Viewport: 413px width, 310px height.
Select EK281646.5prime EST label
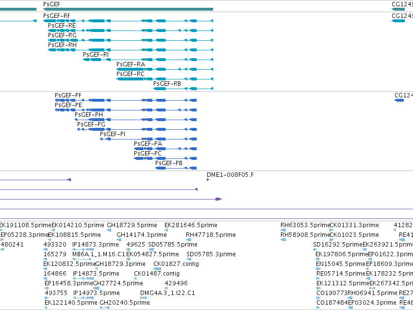(x=191, y=225)
